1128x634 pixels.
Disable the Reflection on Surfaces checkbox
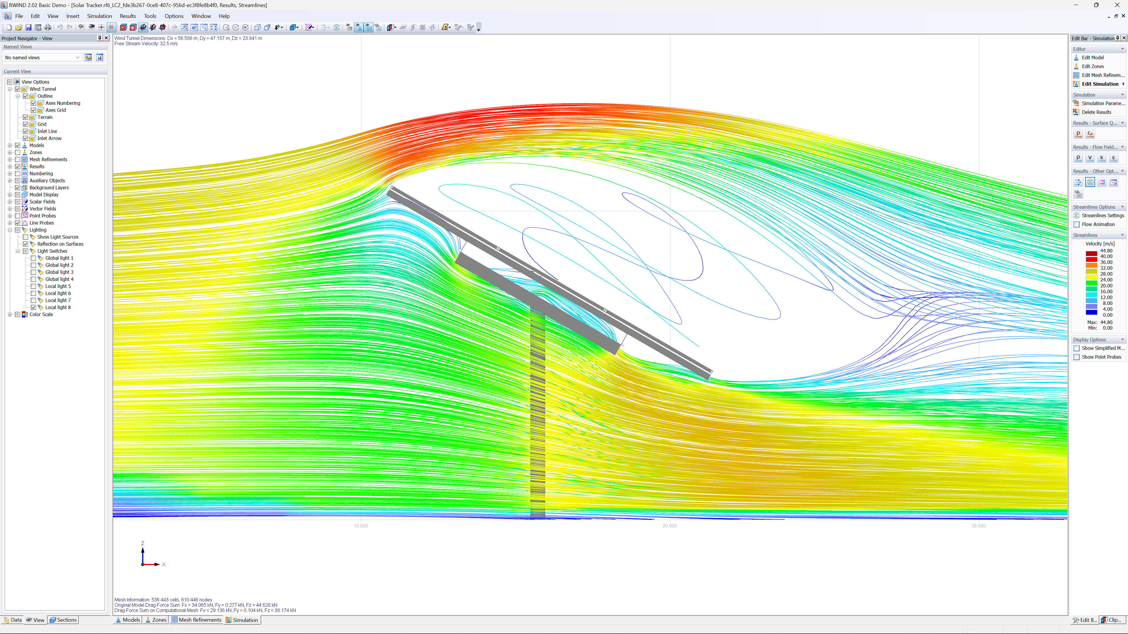point(26,244)
